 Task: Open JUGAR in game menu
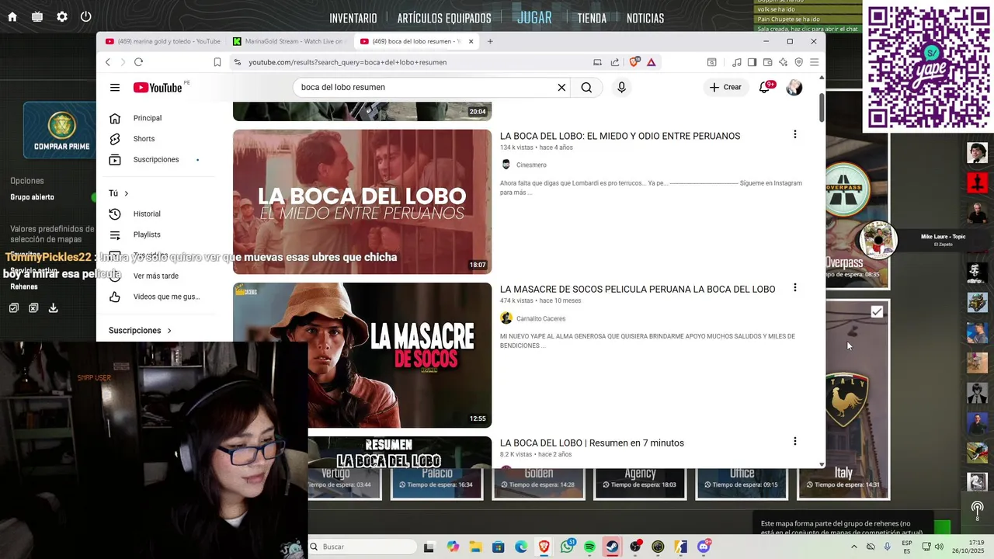click(x=534, y=17)
